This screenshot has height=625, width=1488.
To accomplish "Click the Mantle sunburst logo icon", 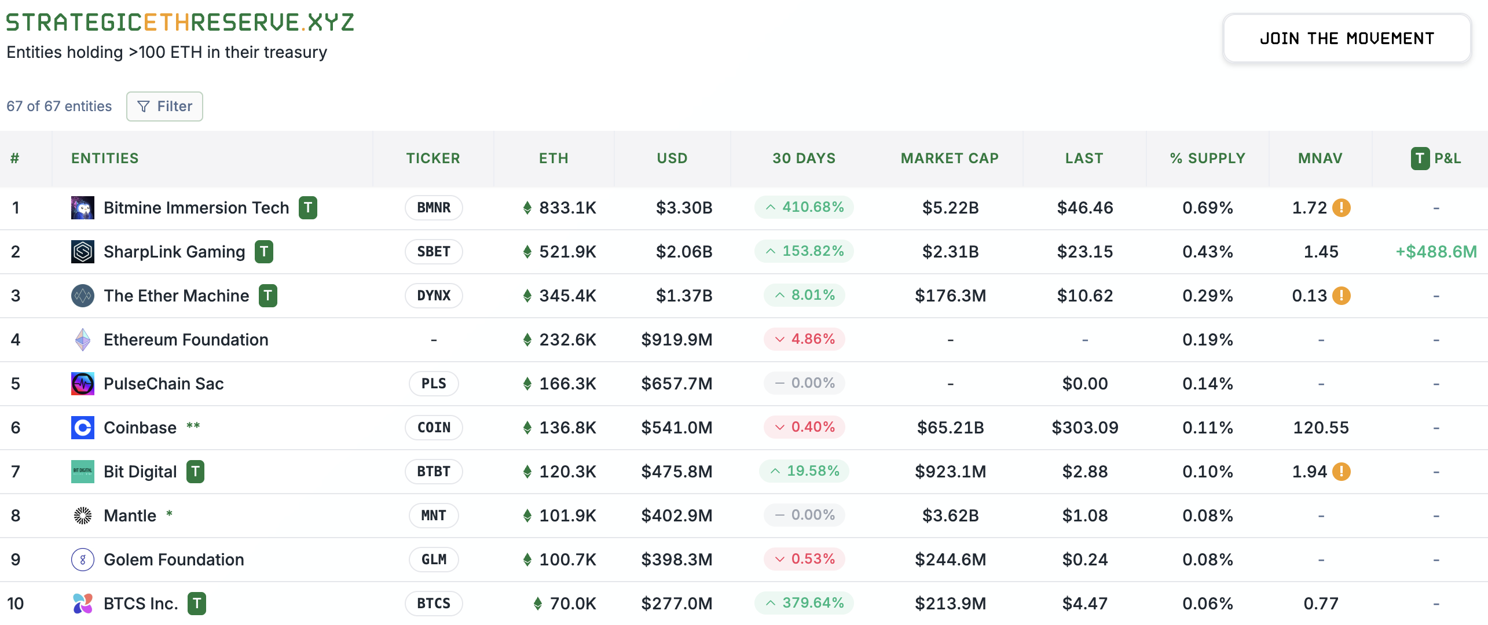I will coord(82,516).
